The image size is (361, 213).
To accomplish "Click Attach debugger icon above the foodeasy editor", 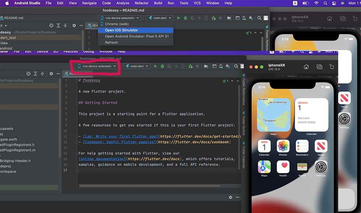I will point(190,66).
